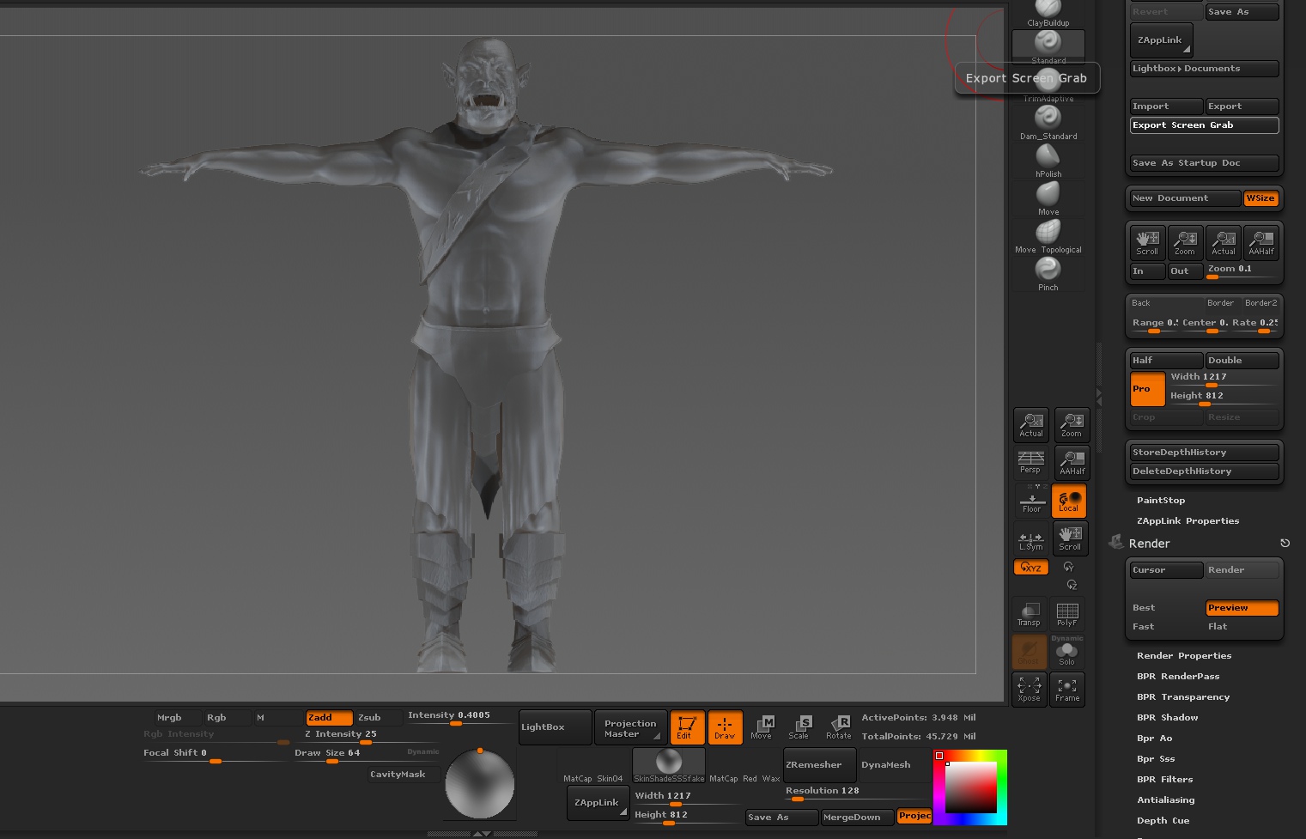Image resolution: width=1306 pixels, height=839 pixels.
Task: Select the Move tool in bottom shelf
Action: (762, 727)
